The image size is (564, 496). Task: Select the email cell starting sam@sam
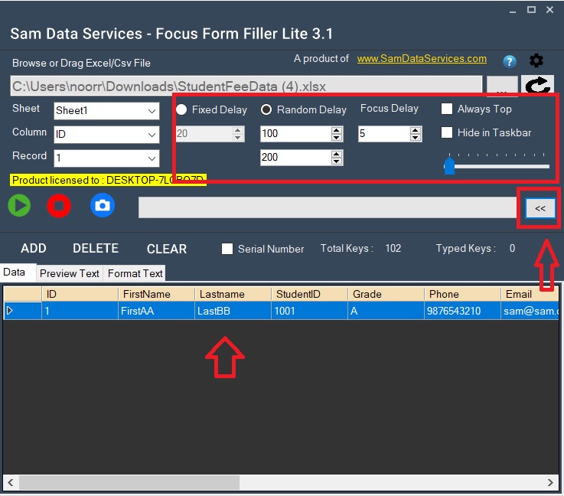coord(530,311)
